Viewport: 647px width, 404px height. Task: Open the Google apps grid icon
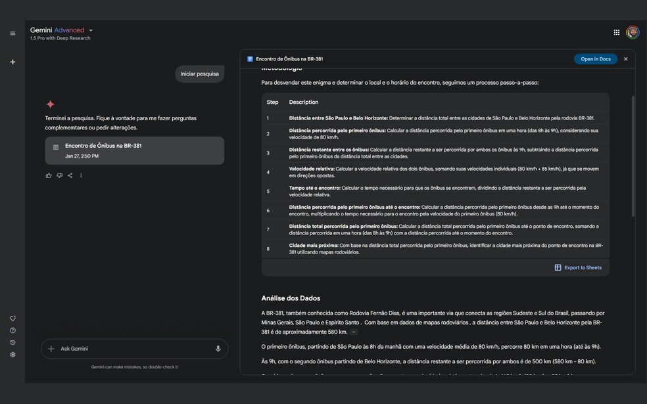coord(616,32)
